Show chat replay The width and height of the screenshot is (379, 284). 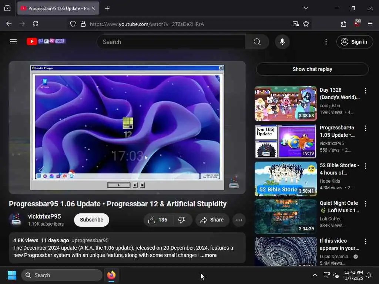coord(312,69)
